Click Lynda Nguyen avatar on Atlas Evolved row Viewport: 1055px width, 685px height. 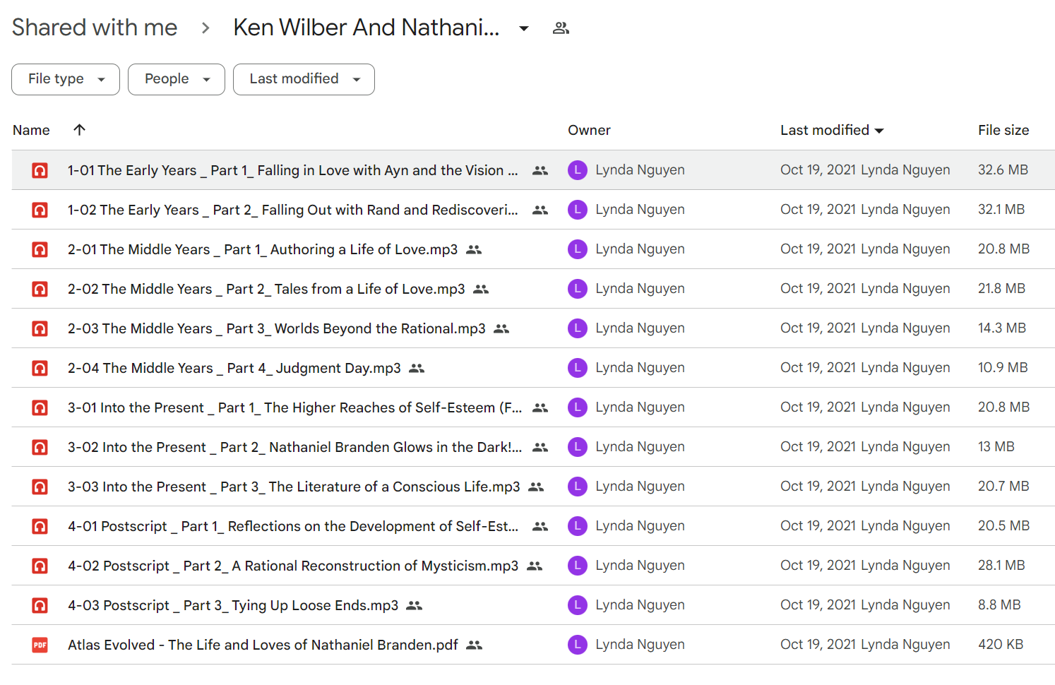click(x=578, y=645)
